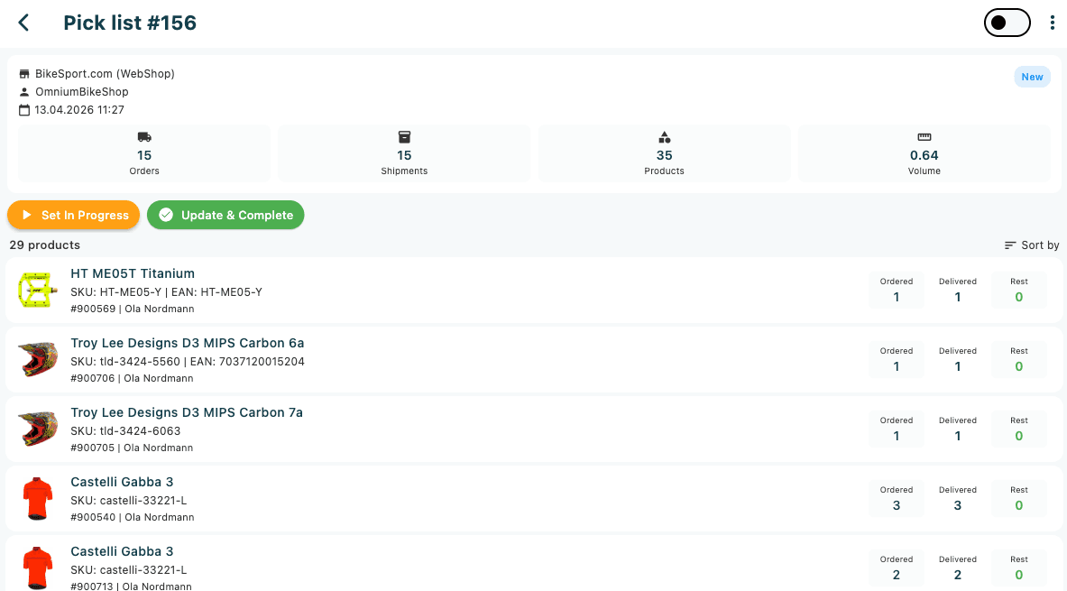This screenshot has height=591, width=1067.
Task: Click Delivered 3 for Castelli Gabba 3 #900540
Action: tap(958, 498)
